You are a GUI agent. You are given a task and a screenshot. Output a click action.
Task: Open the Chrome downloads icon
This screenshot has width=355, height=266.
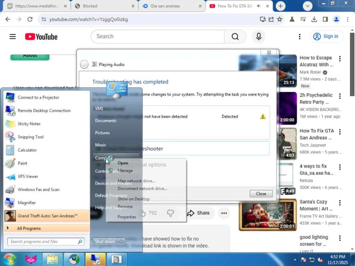[314, 19]
